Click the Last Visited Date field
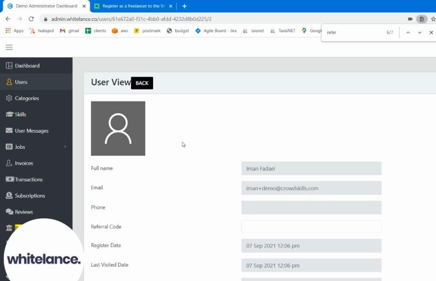 [312, 266]
